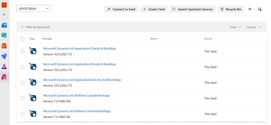Check the select-all packages checkbox
The height and width of the screenshot is (125, 271).
[23, 39]
